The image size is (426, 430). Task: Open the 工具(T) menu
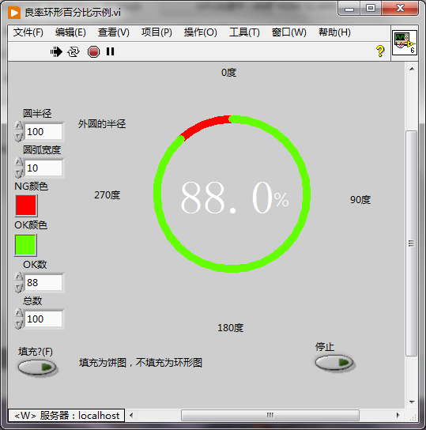244,32
